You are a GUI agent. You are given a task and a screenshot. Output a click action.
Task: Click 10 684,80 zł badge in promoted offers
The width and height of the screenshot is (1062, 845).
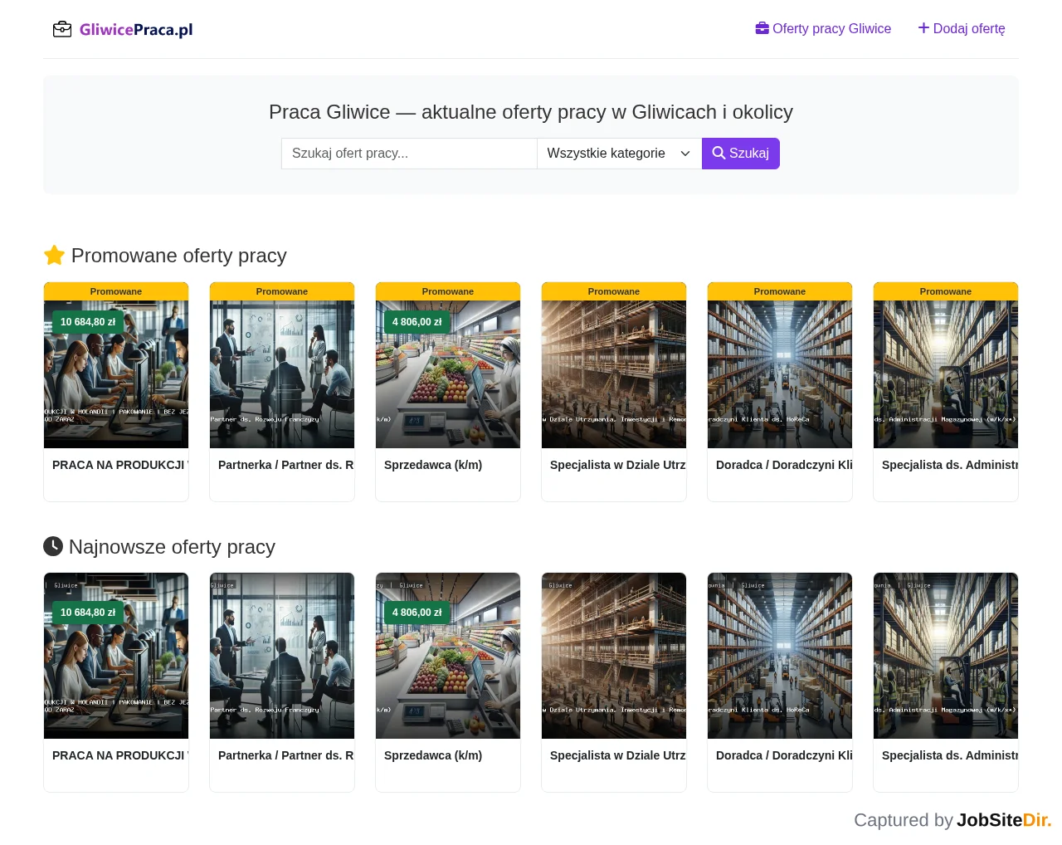coord(88,322)
